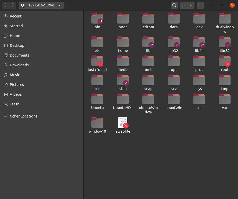
Task: Open Music in the sidebar
Action: [42, 75]
